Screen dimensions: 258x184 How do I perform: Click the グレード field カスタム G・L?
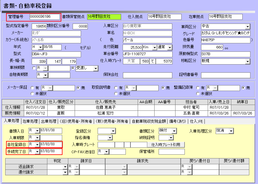point(225,33)
